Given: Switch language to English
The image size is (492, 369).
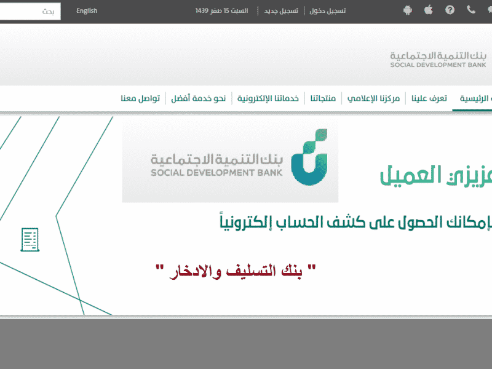Looking at the screenshot, I should [x=87, y=10].
